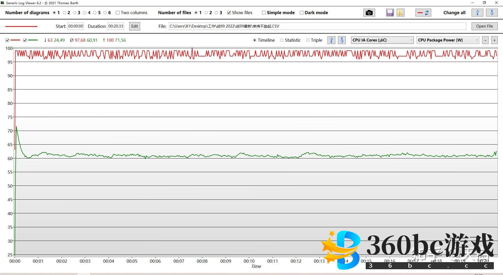Click the Open File button
This screenshot has width=503, height=275.
pos(484,26)
